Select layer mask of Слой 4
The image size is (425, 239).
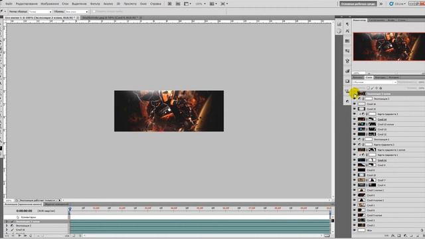[372, 185]
